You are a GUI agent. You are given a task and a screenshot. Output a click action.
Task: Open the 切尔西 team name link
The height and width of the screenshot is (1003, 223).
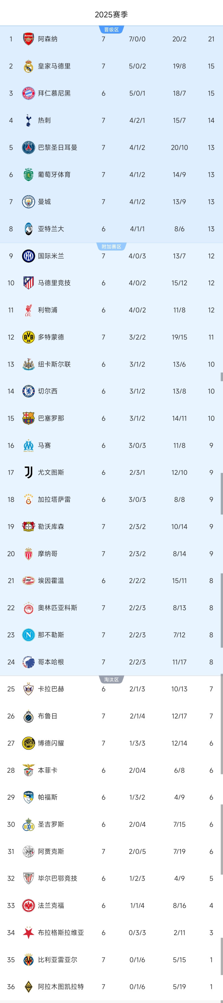click(x=47, y=391)
